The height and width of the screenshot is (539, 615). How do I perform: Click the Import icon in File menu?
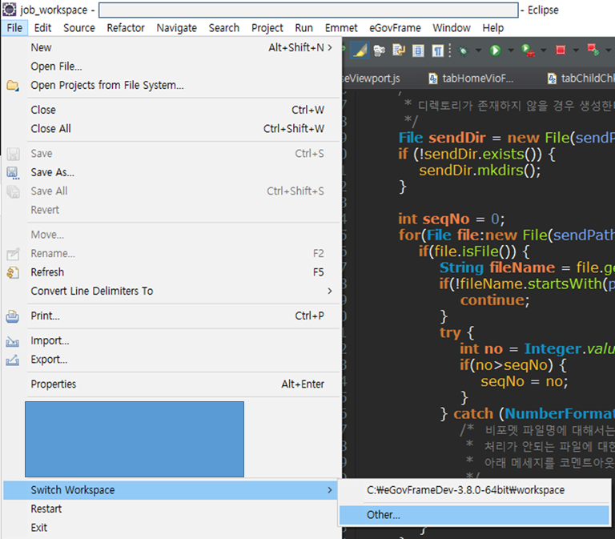tap(13, 341)
